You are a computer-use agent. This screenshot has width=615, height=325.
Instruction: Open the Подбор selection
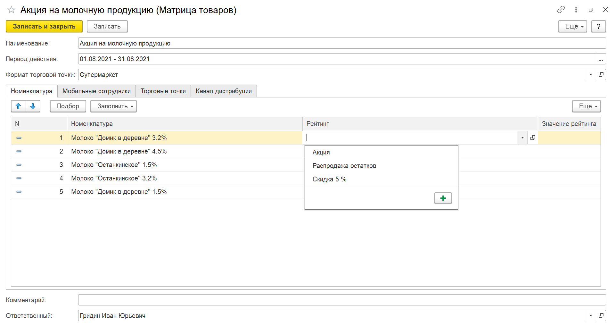68,106
